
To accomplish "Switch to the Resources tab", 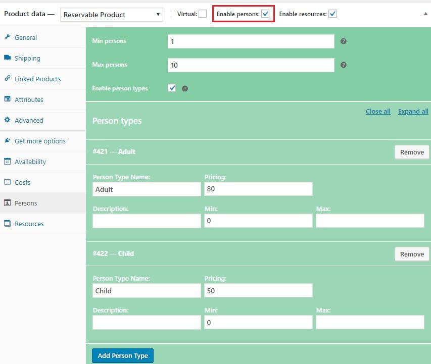I will click(x=29, y=224).
